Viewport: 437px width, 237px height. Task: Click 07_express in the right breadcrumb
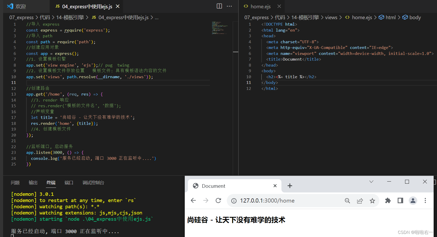[257, 17]
